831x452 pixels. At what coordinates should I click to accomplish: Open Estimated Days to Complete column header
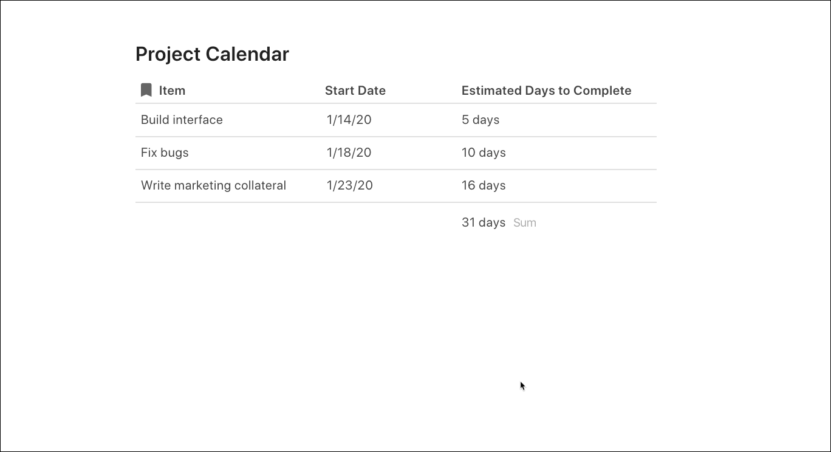click(x=546, y=91)
